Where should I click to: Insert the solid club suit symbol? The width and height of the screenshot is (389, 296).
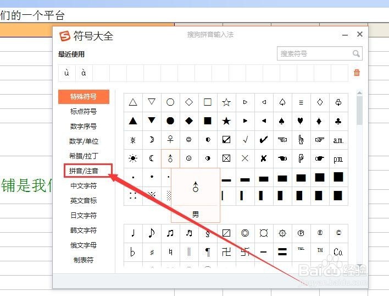pyautogui.click(x=338, y=121)
